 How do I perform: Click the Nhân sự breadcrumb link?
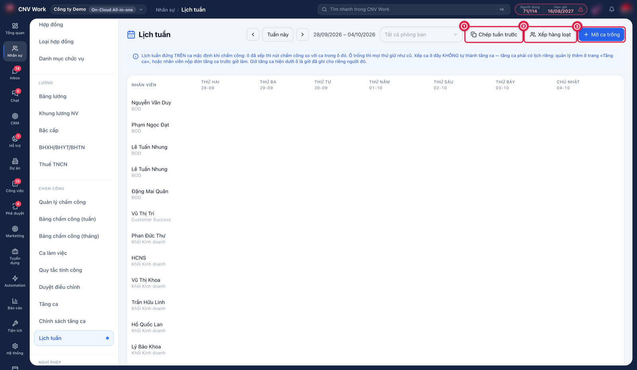click(165, 10)
